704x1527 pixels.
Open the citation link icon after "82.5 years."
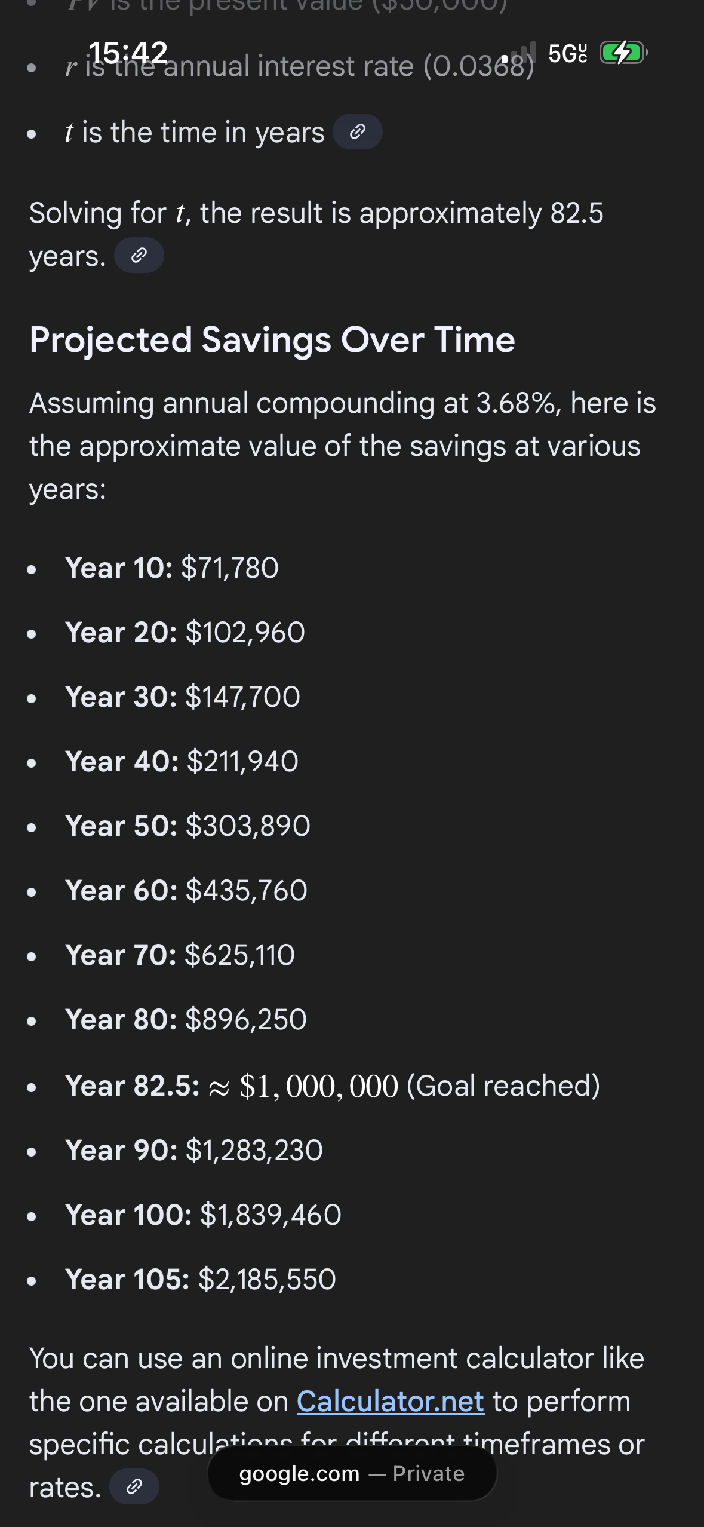tap(139, 256)
